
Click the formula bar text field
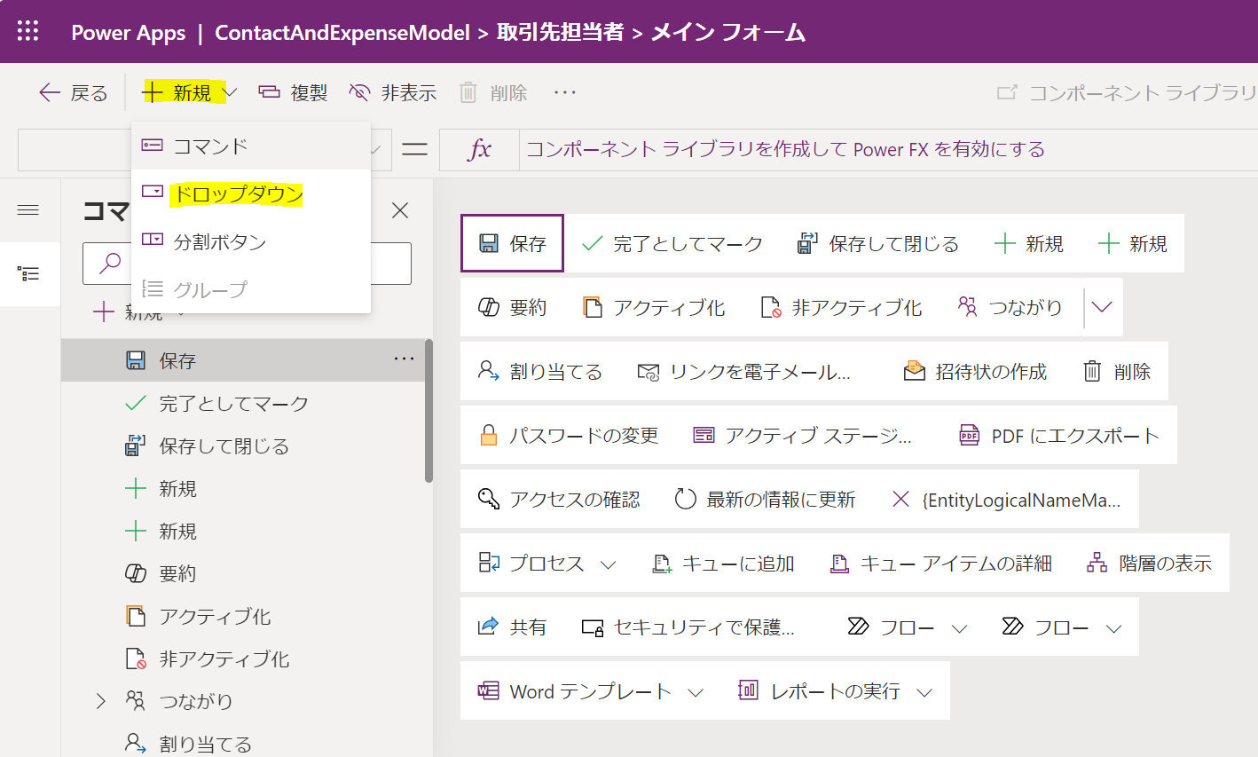tap(888, 149)
